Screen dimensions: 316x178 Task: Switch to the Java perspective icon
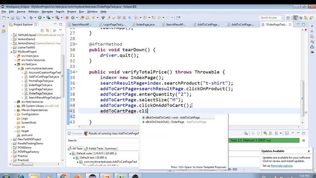tap(295, 18)
